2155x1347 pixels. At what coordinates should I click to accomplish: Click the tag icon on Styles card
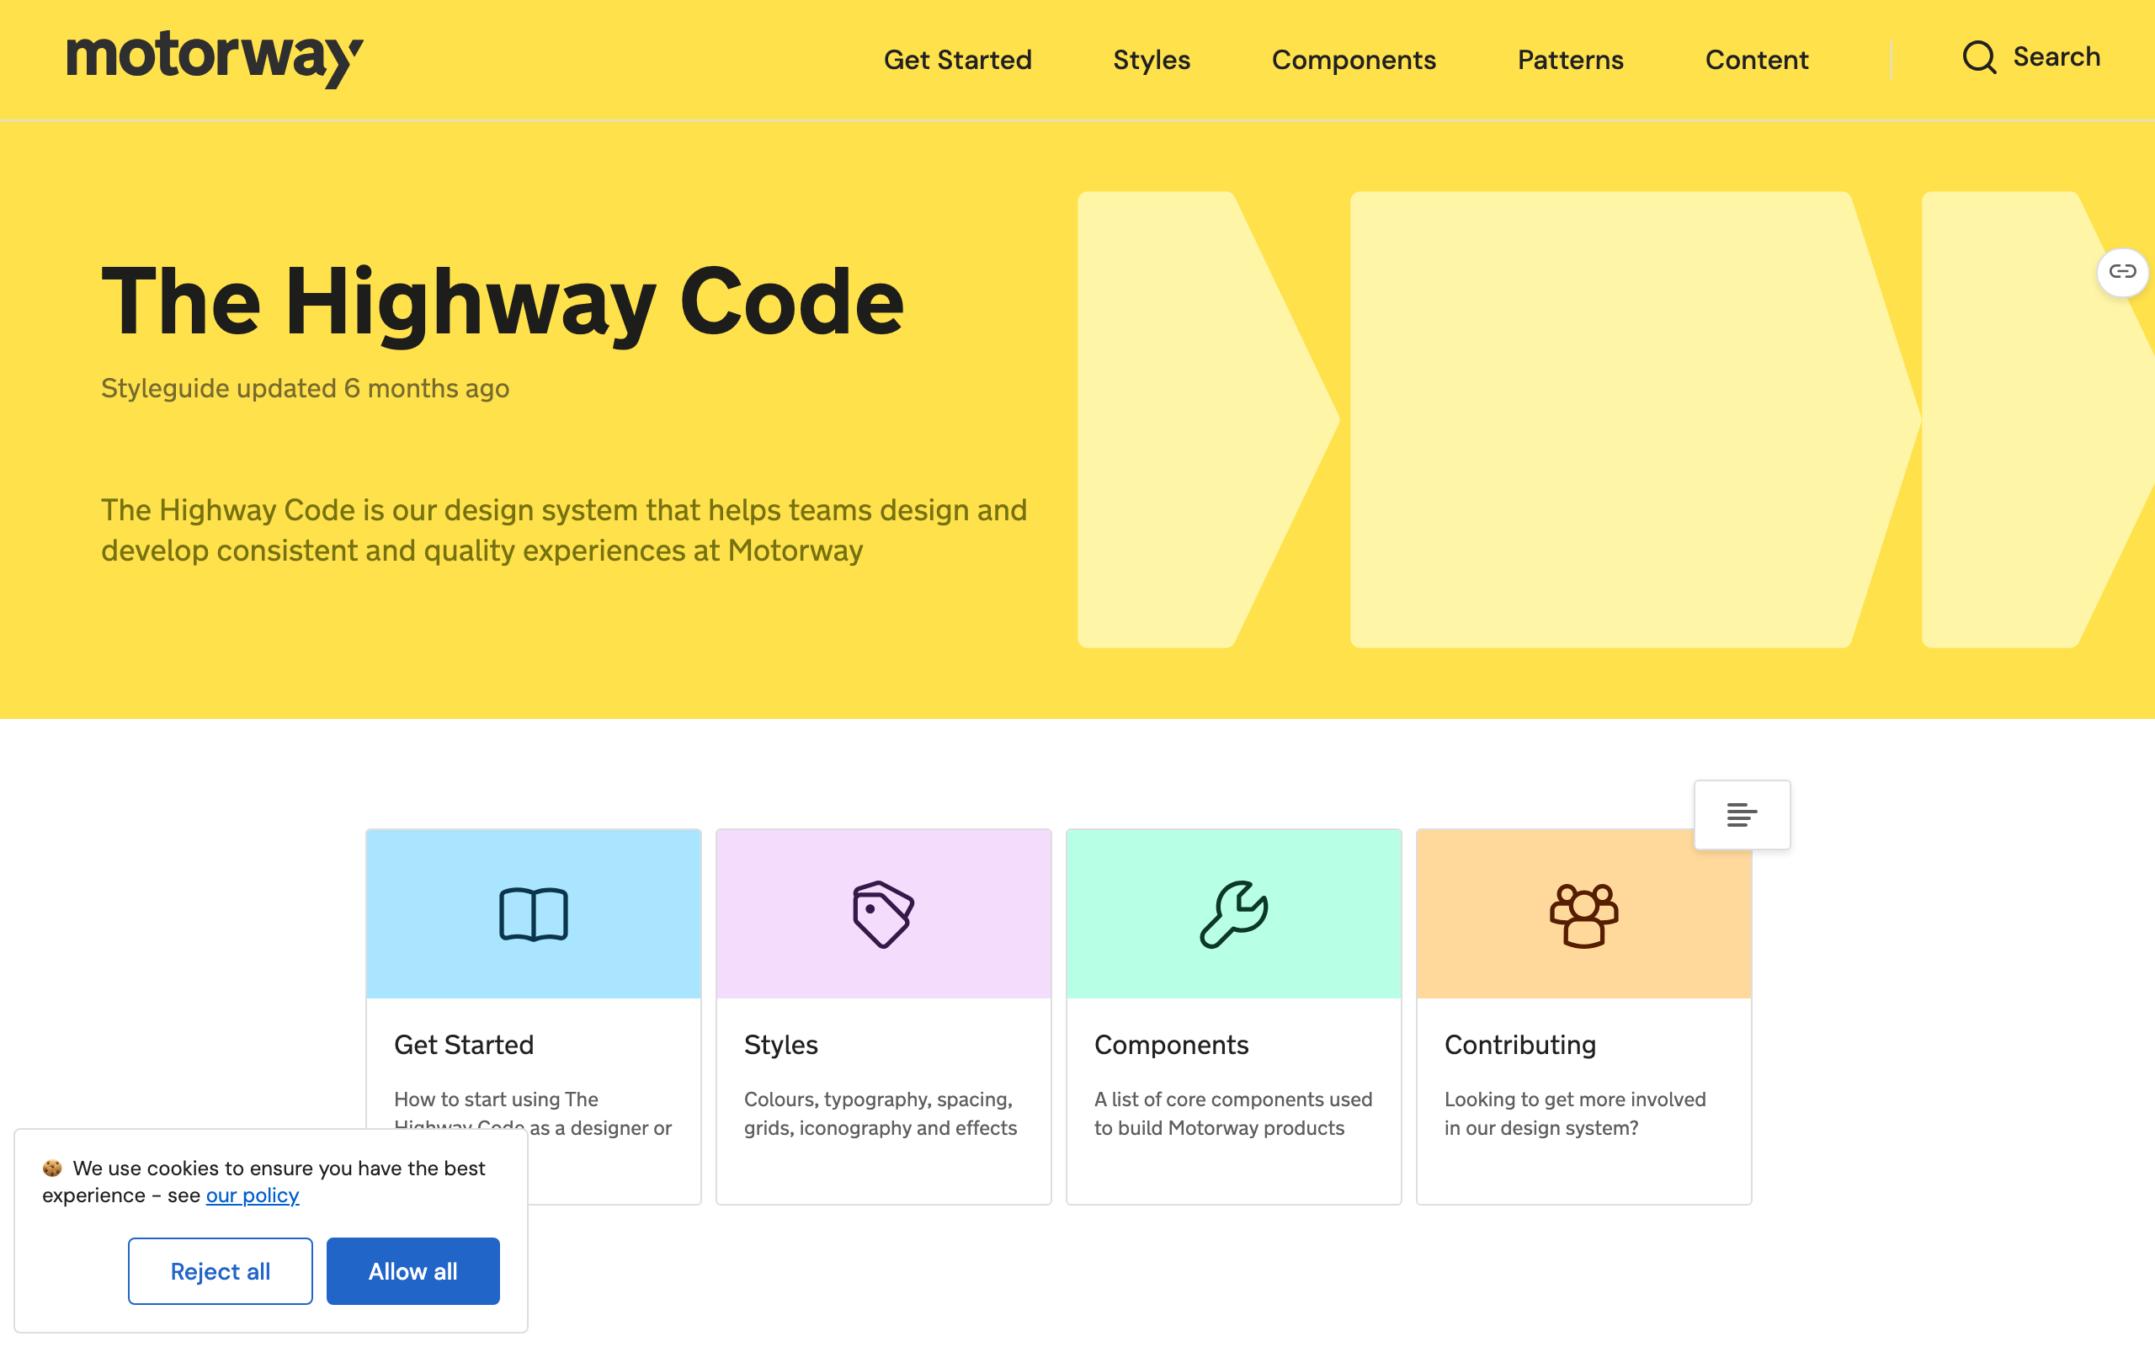(883, 914)
